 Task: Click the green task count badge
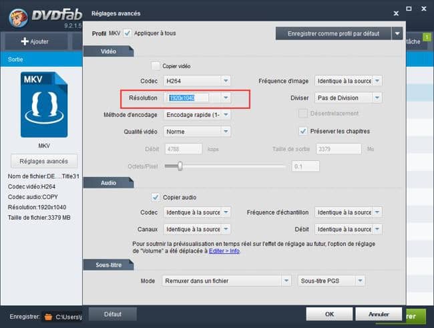click(x=427, y=37)
